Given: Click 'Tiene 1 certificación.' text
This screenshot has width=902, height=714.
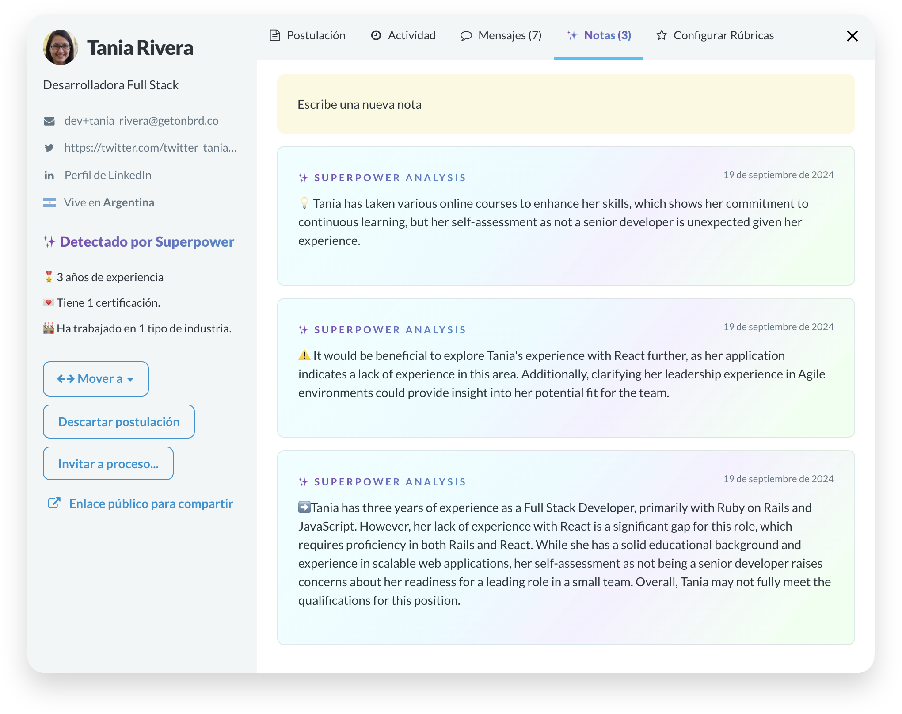Looking at the screenshot, I should coord(108,303).
